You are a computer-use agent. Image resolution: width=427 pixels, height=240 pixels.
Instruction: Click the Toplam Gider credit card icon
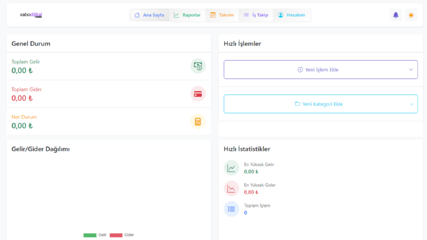(x=198, y=94)
